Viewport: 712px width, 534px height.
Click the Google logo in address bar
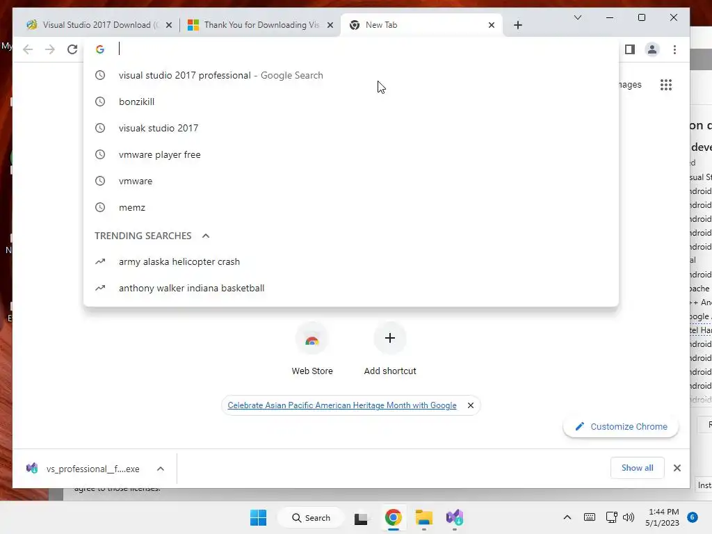coord(100,49)
